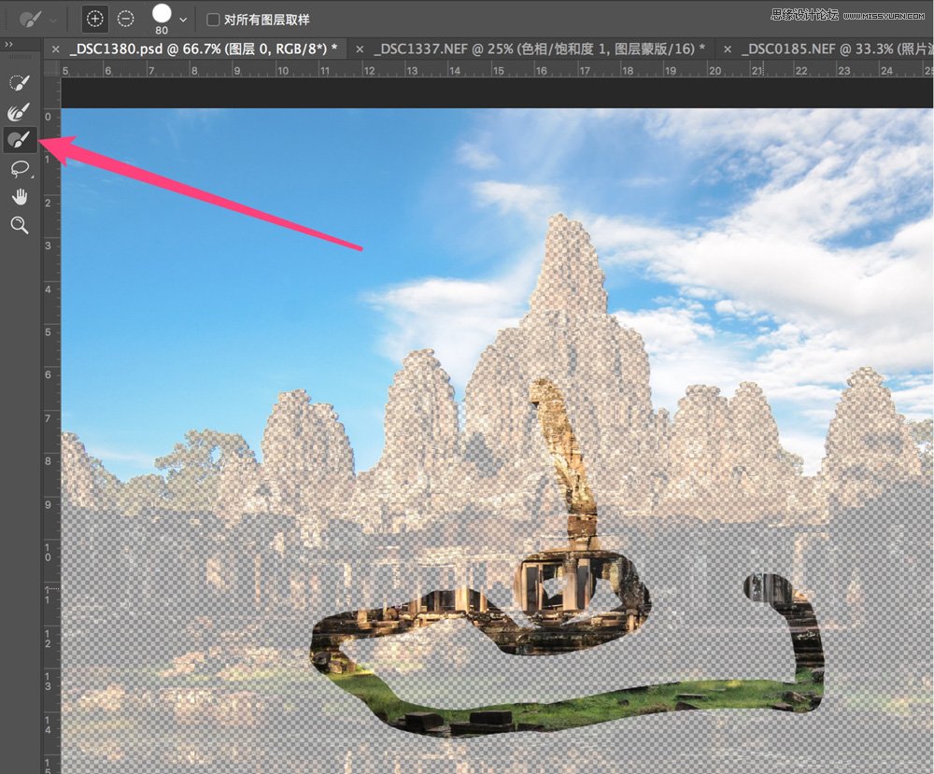Select the Zoom tool
The width and height of the screenshot is (934, 774).
click(x=19, y=225)
